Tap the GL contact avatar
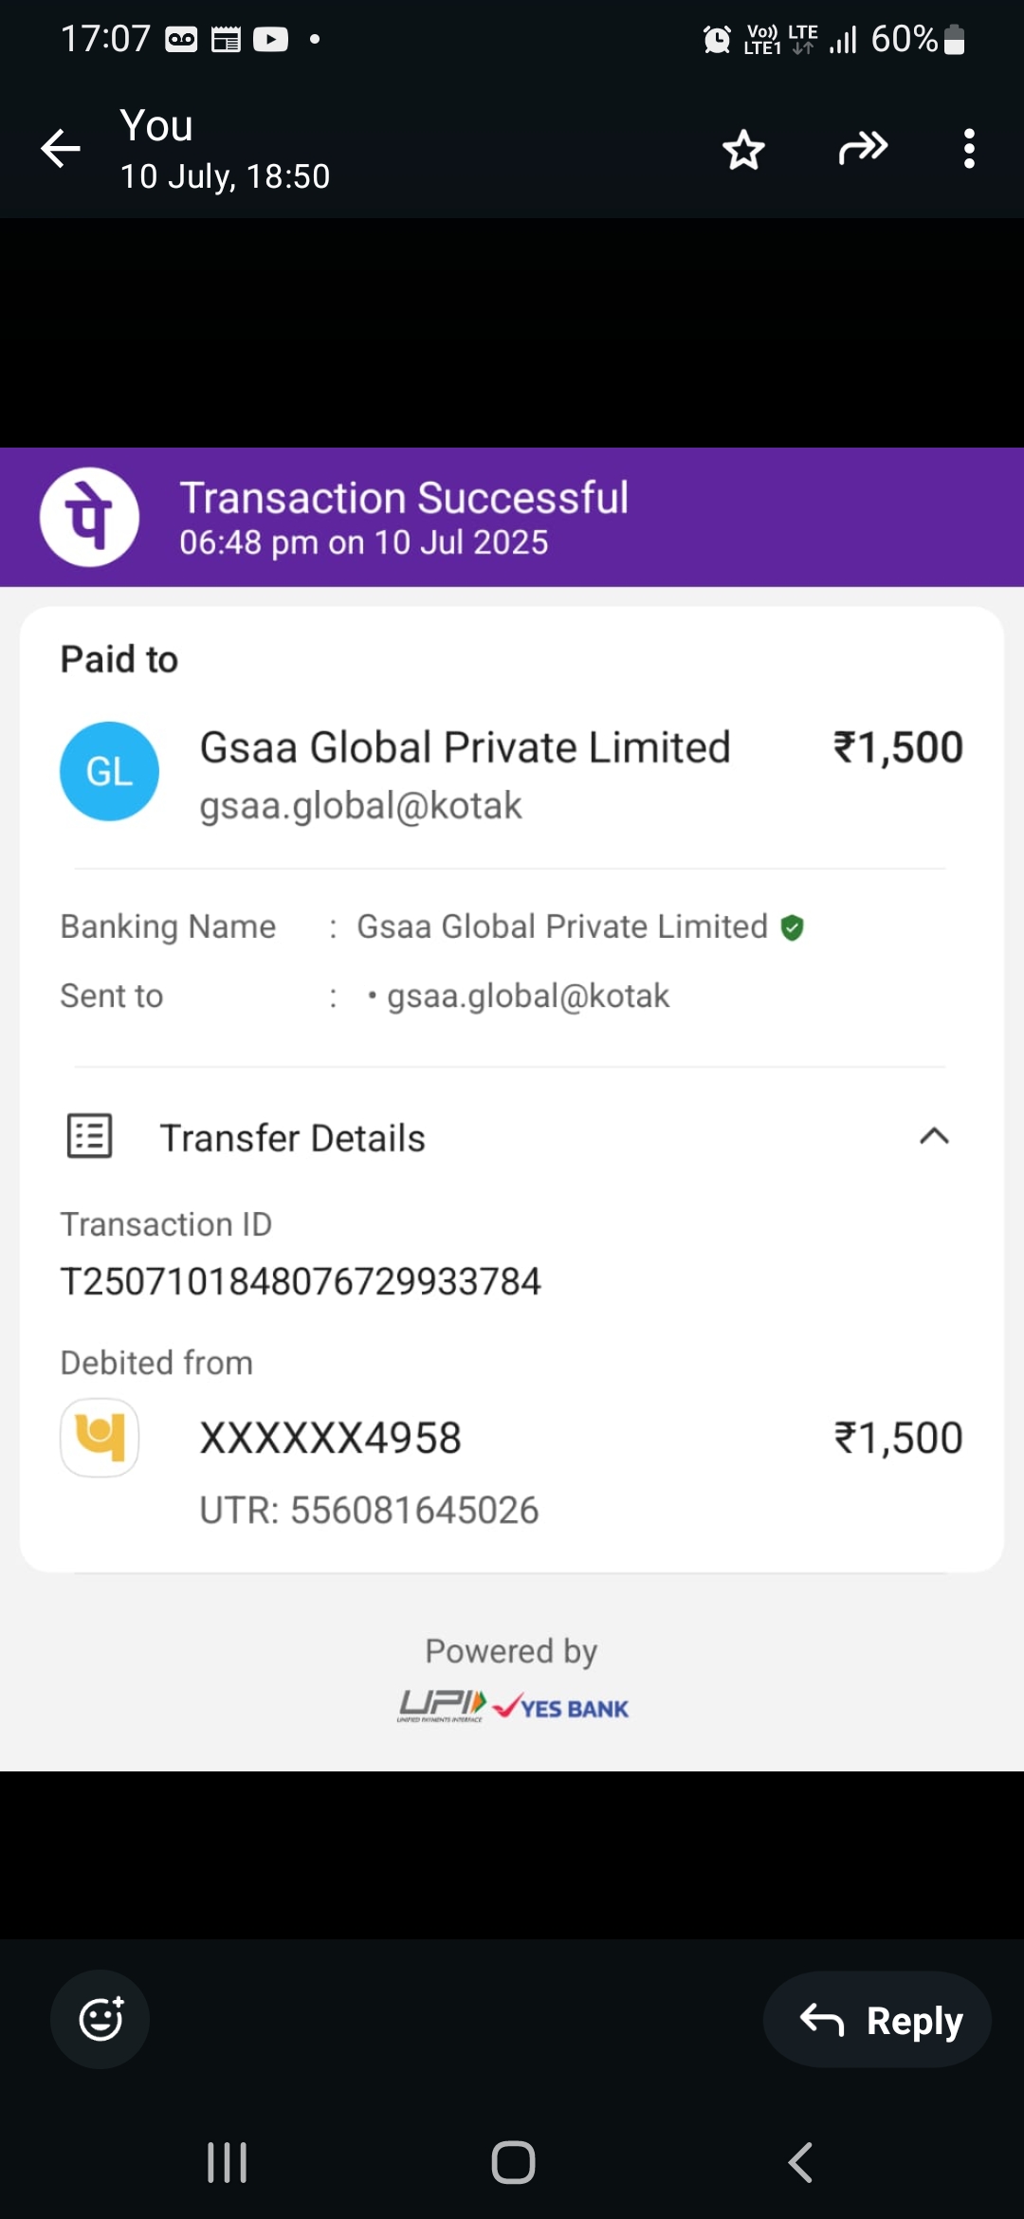Screen dimensions: 1024x2219 pos(109,771)
